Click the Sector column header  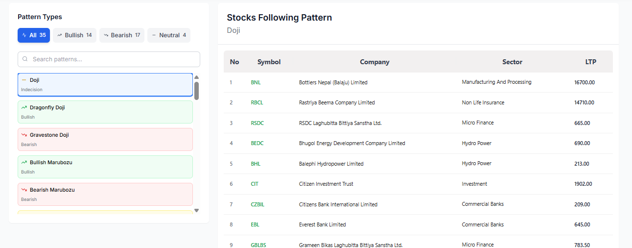(512, 62)
